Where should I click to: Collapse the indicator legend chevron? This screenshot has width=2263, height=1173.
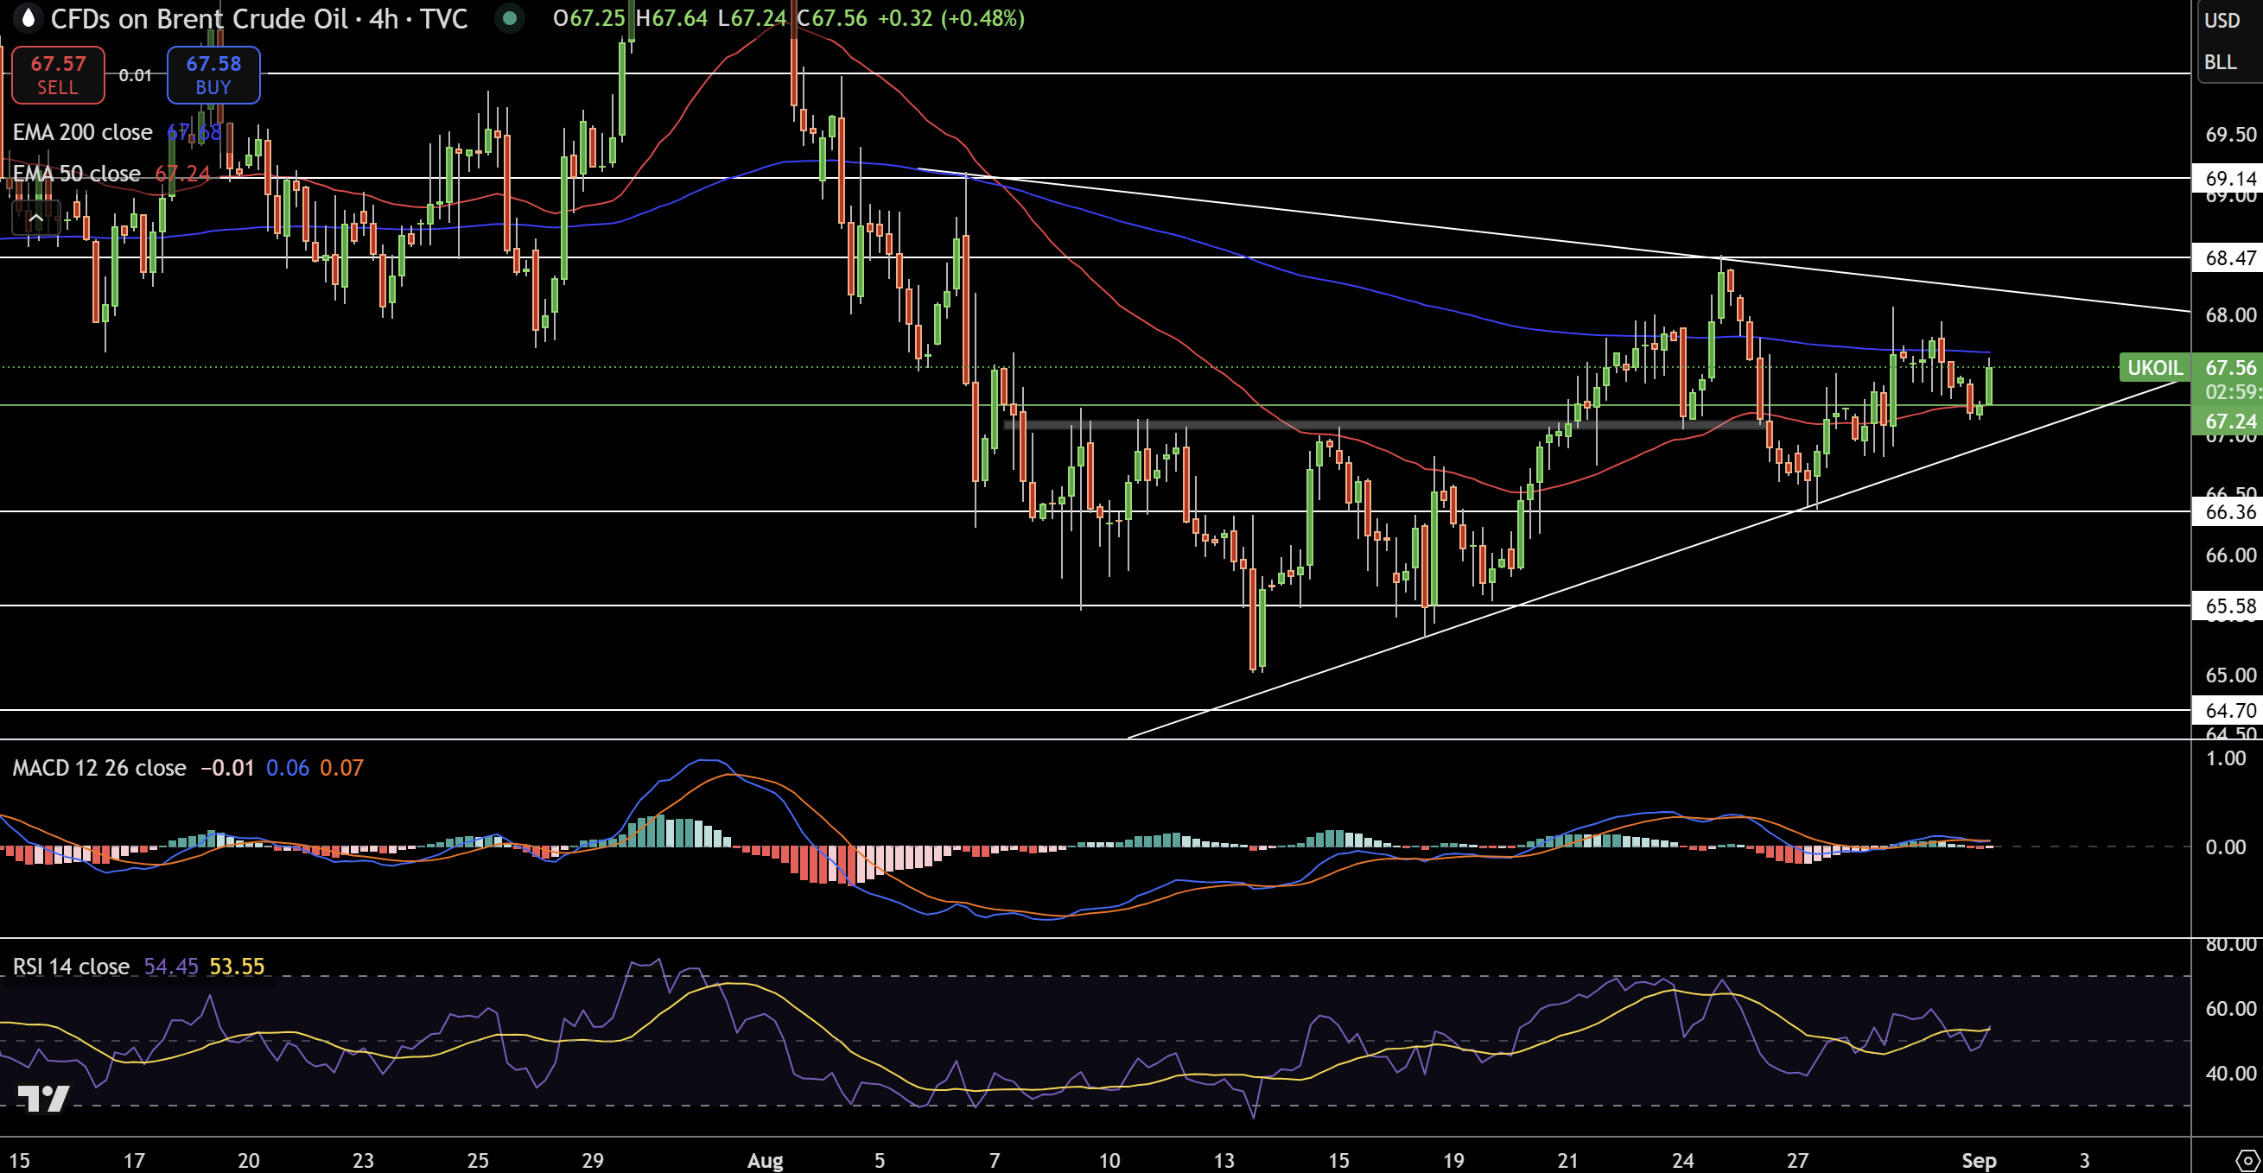[x=36, y=218]
